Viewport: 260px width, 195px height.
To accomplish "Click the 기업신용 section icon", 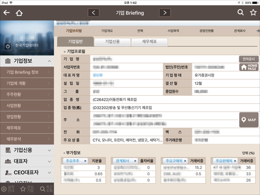I will (8, 150).
